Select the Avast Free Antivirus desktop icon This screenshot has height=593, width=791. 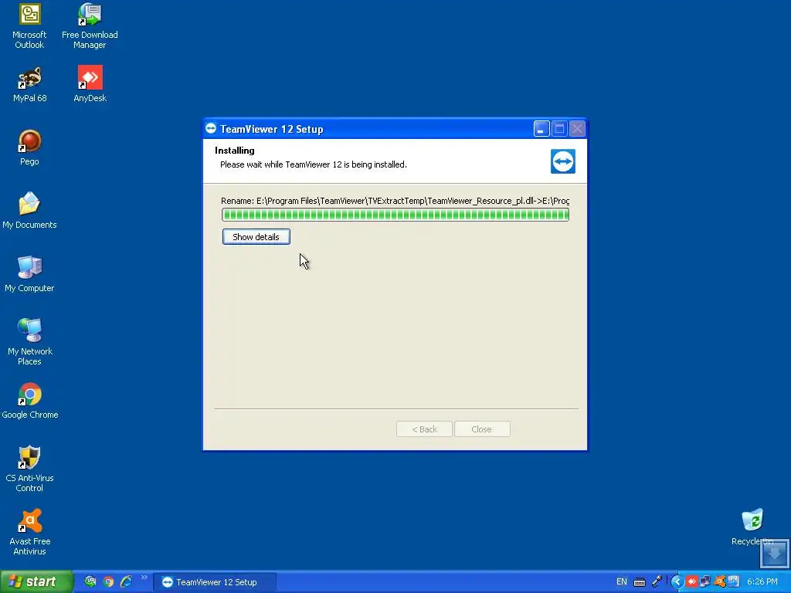(29, 533)
